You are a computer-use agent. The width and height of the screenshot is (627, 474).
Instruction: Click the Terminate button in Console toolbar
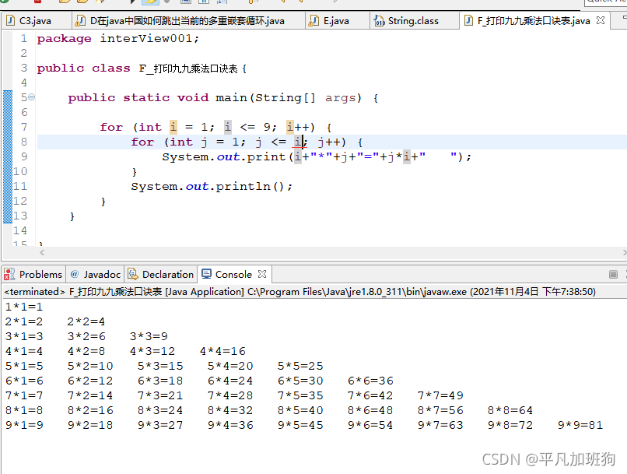[613, 275]
